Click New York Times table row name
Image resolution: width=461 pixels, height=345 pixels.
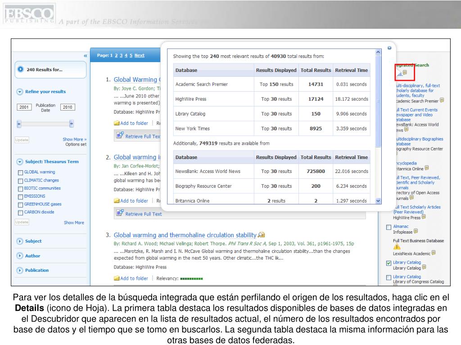[x=193, y=128]
